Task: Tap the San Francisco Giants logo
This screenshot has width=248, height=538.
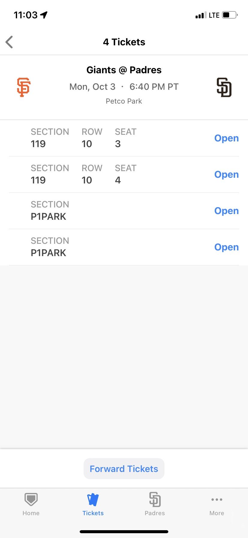Action: (24, 87)
